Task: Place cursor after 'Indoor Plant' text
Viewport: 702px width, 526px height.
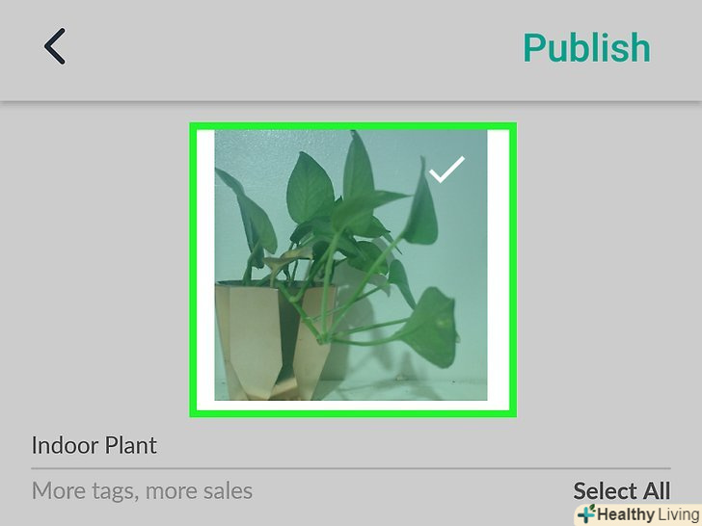Action: 159,445
